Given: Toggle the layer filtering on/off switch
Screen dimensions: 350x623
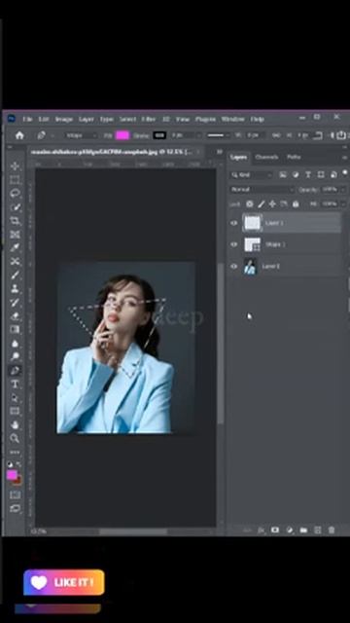Looking at the screenshot, I should (x=344, y=173).
